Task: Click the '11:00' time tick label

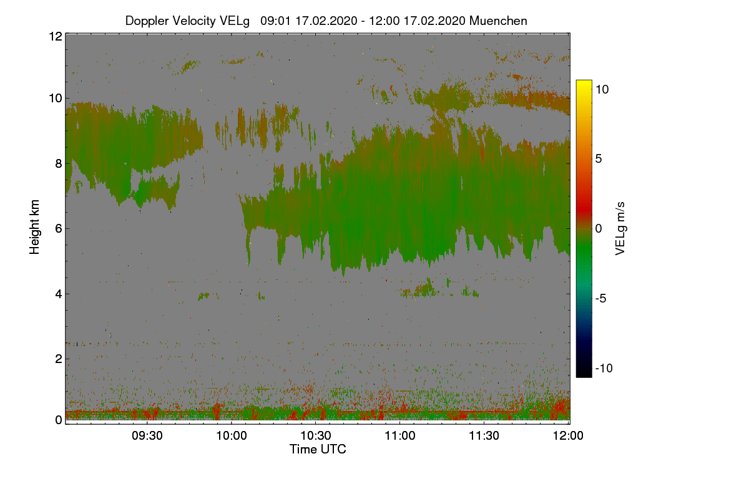Action: point(399,435)
